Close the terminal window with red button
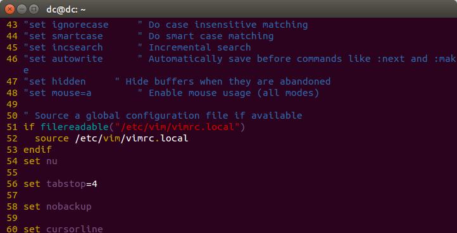Viewport: 457px width, 233px height. point(9,9)
